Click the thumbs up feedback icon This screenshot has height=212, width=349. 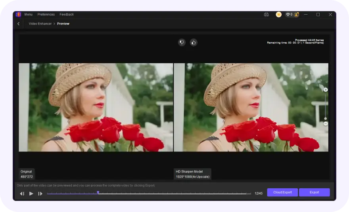[x=194, y=42]
